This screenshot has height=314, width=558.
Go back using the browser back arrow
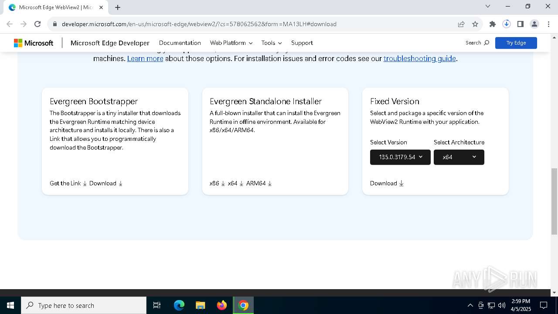pyautogui.click(x=10, y=24)
